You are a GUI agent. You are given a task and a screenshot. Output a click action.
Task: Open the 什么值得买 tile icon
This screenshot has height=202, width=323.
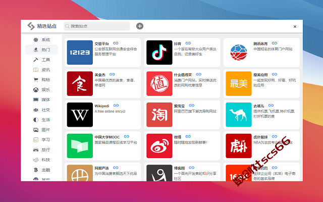(159, 83)
